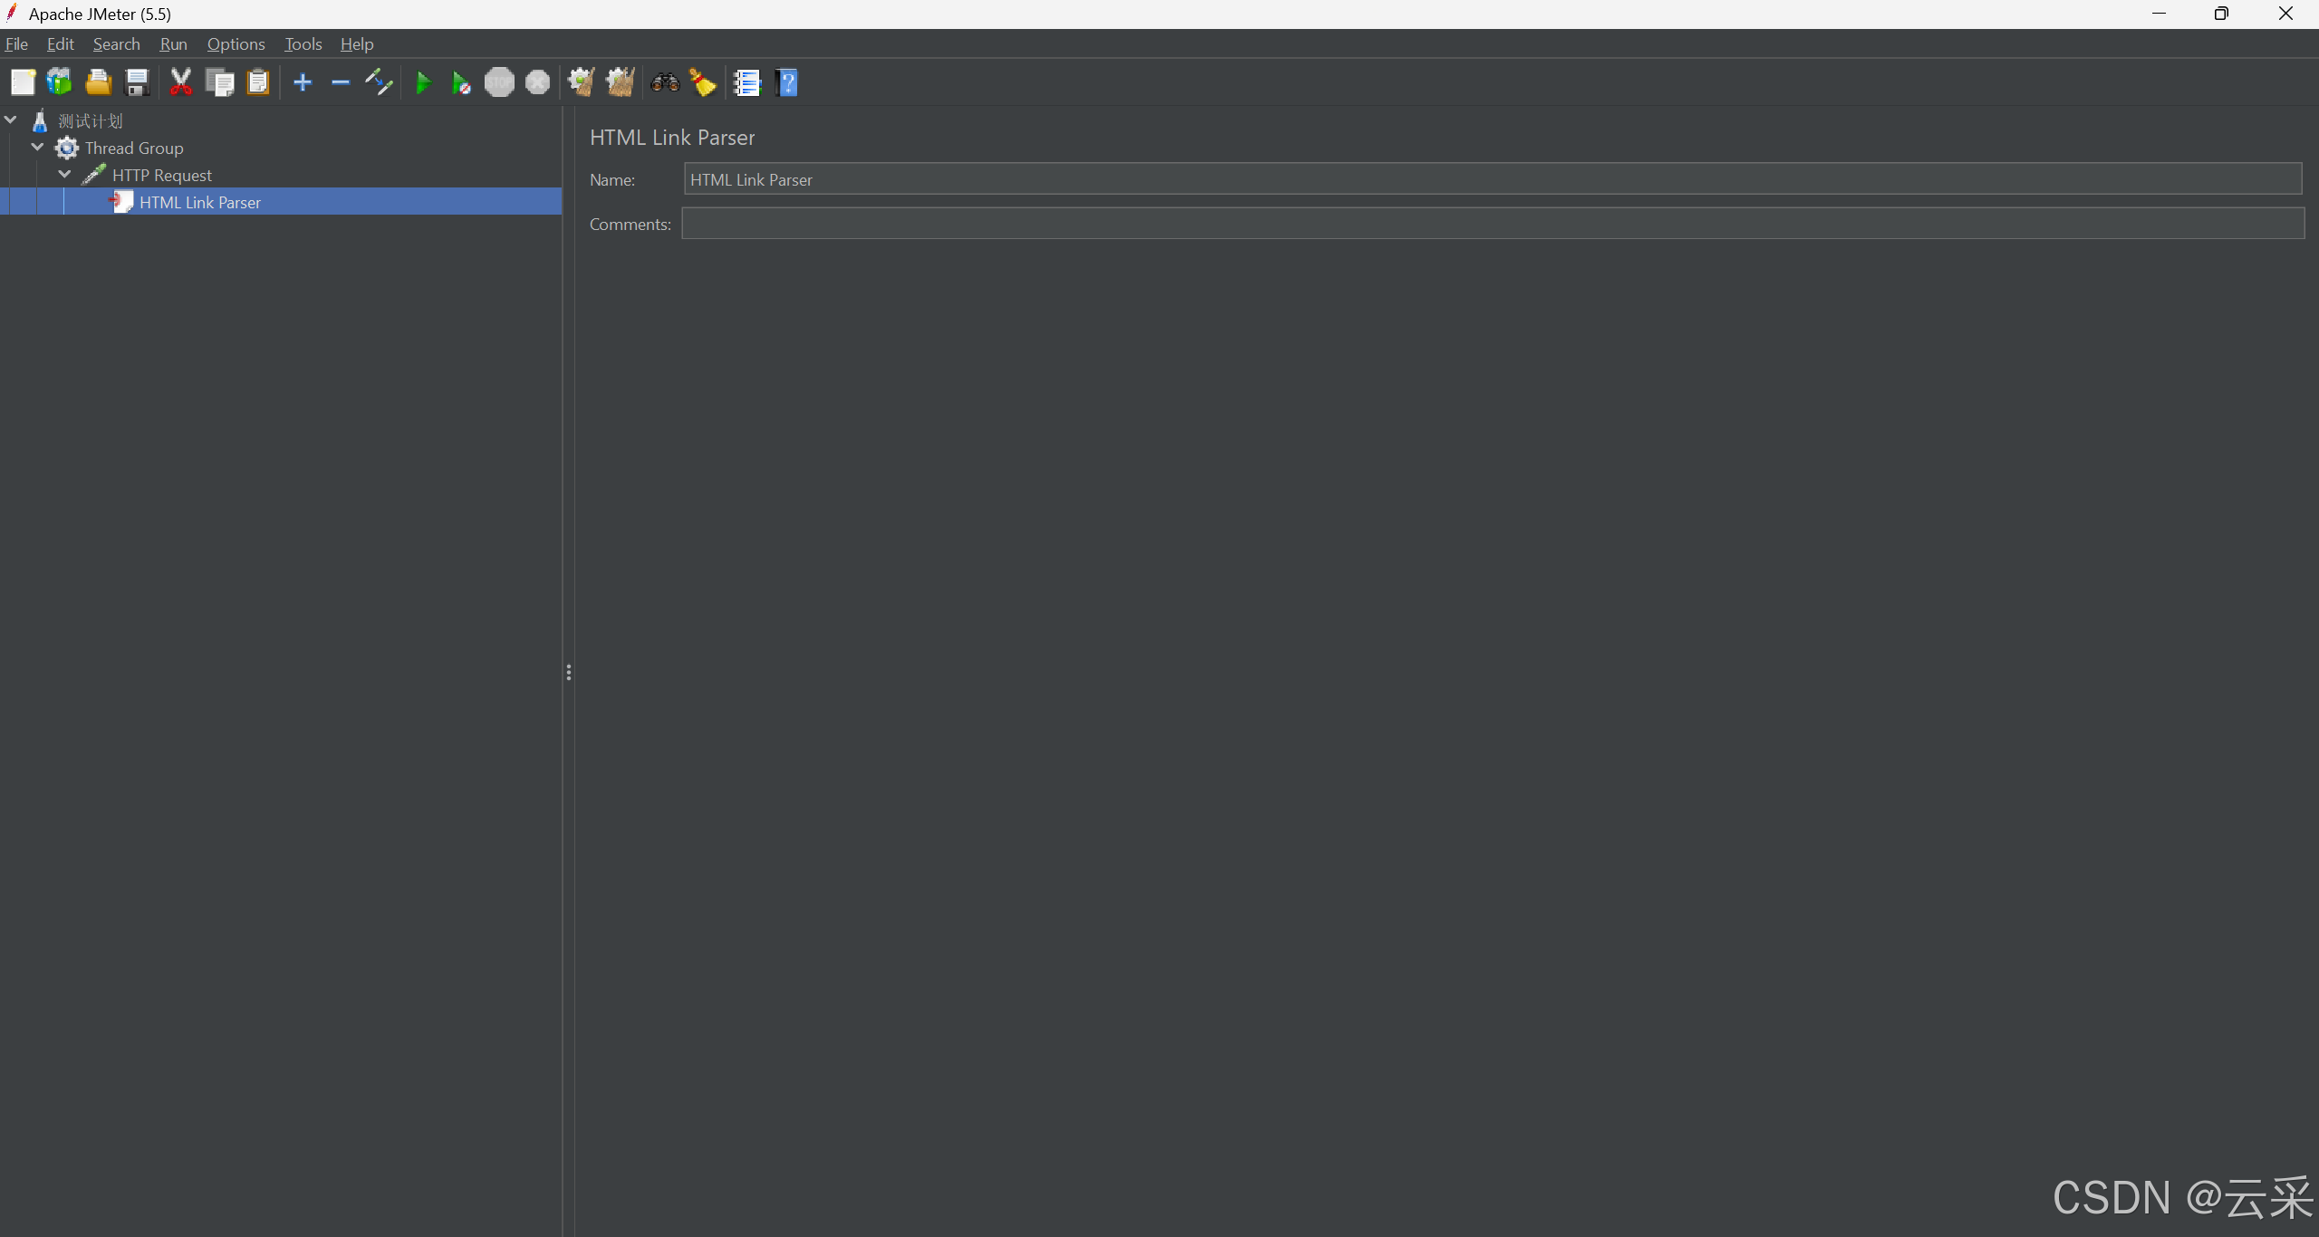Image resolution: width=2319 pixels, height=1237 pixels.
Task: Select HTTP Request sampler in tree
Action: [x=162, y=175]
